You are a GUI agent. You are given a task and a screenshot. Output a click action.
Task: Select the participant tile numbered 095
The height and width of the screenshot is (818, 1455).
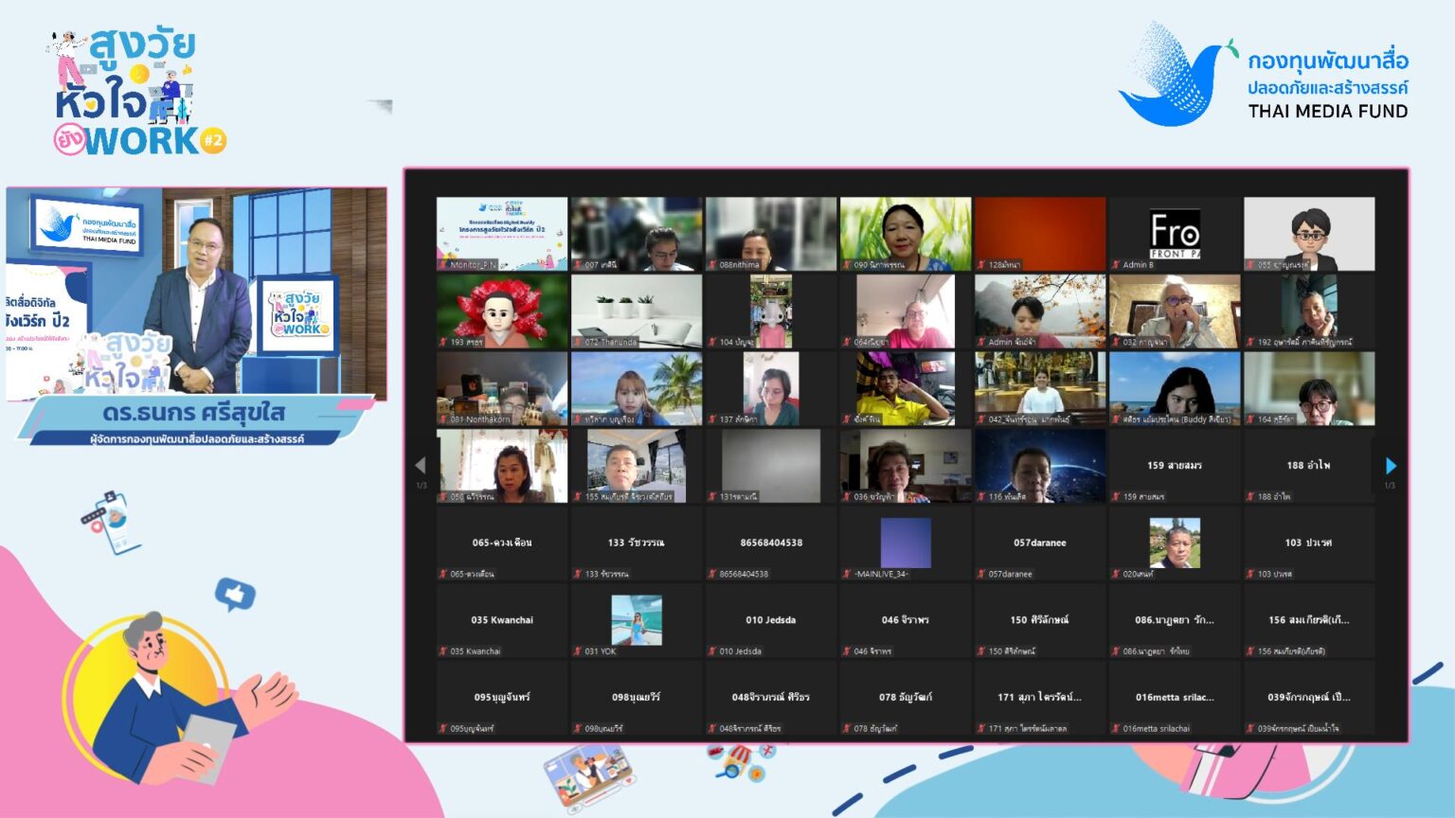click(502, 699)
